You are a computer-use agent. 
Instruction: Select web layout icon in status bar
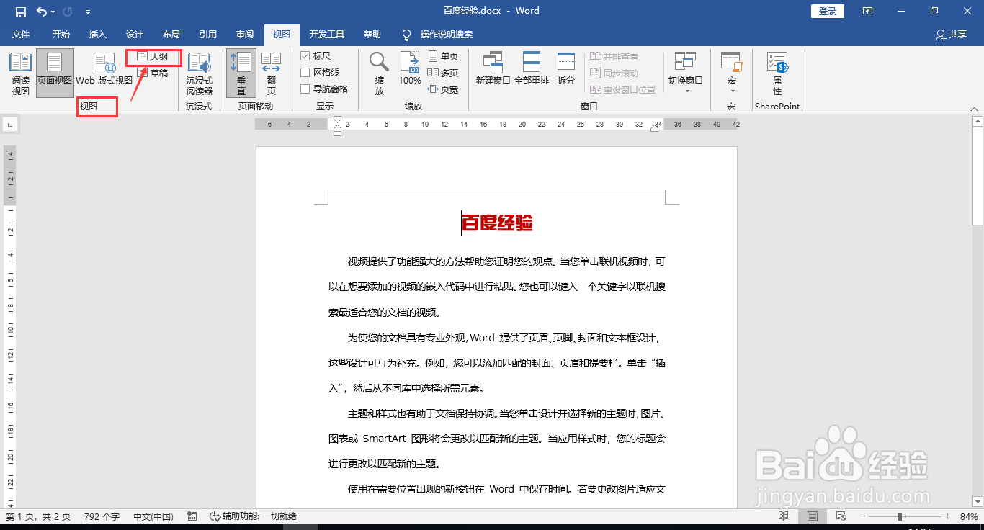[x=841, y=516]
